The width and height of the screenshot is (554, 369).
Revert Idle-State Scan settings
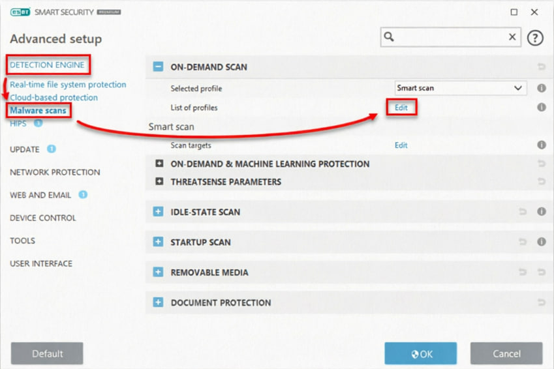point(523,211)
